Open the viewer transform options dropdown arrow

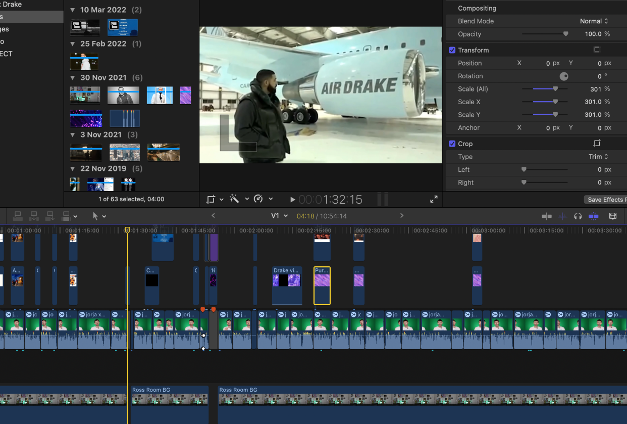coord(222,199)
